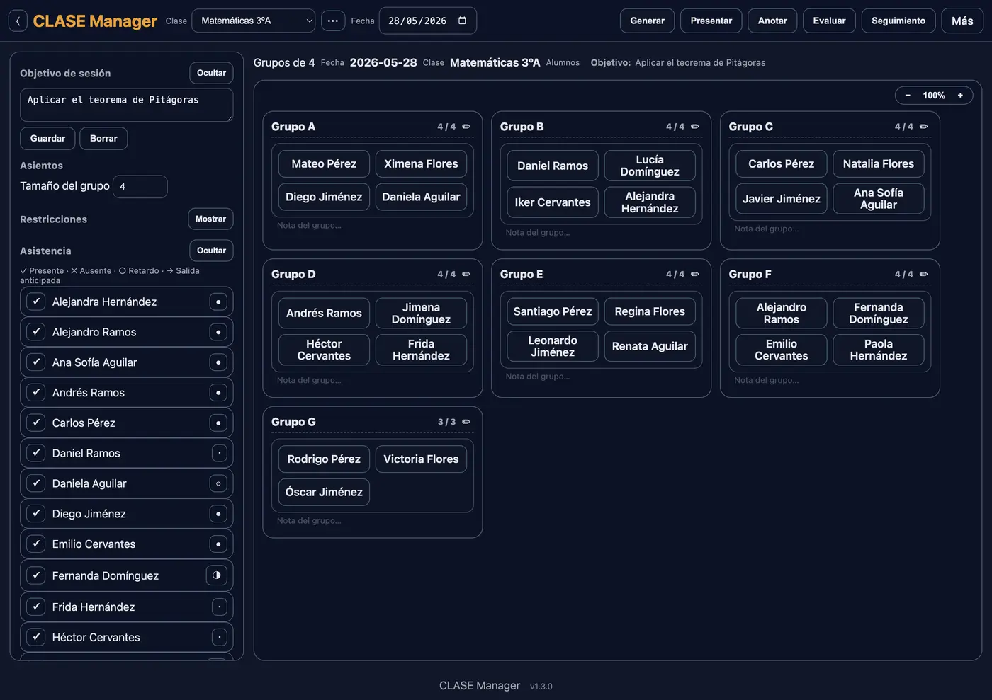Image resolution: width=992 pixels, height=700 pixels.
Task: Edit Grupo B name with pencil icon
Action: (695, 127)
